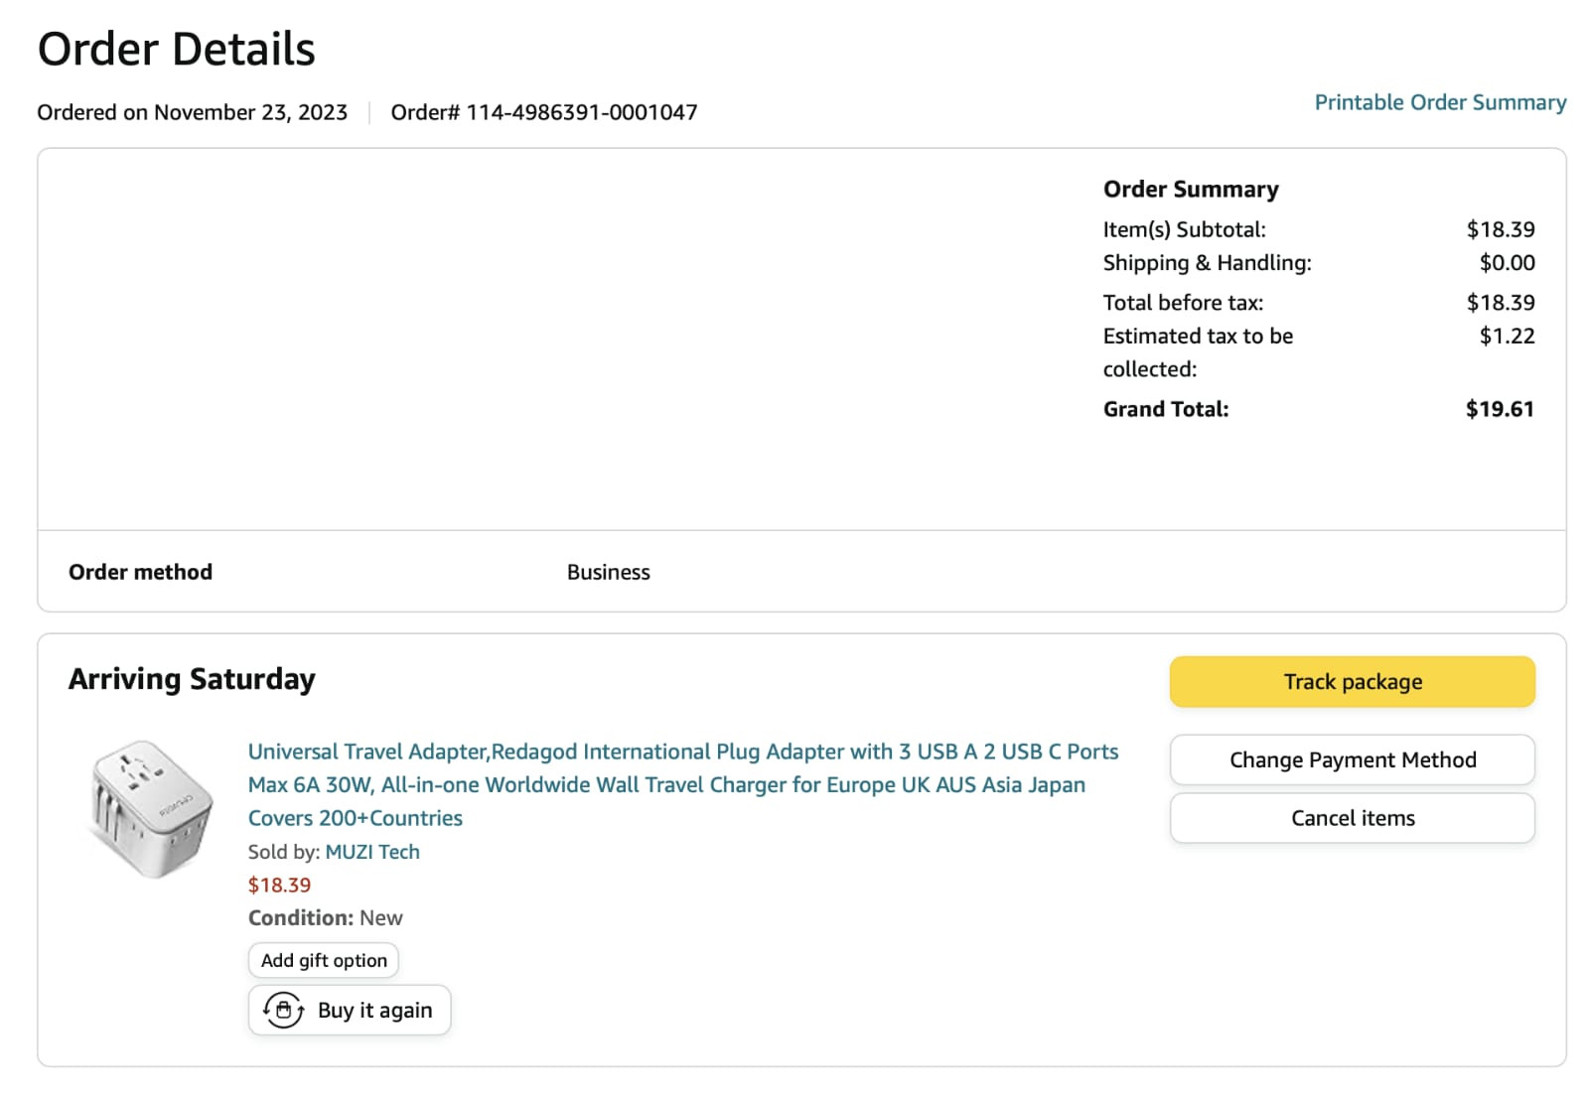Click the Buy it again button label
The width and height of the screenshot is (1589, 1099).
[374, 1010]
